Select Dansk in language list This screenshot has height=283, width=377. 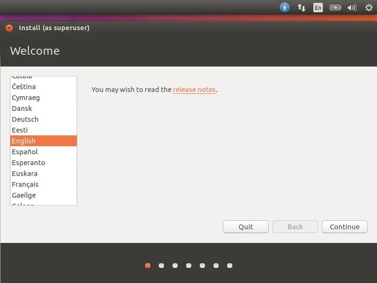coord(43,108)
